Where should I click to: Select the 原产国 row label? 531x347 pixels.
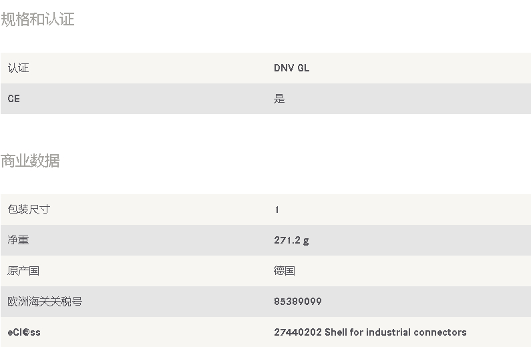(x=23, y=271)
